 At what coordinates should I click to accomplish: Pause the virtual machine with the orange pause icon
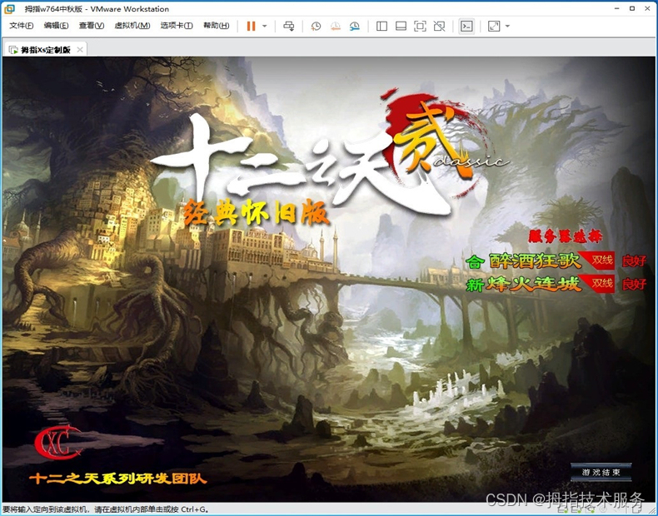[251, 26]
